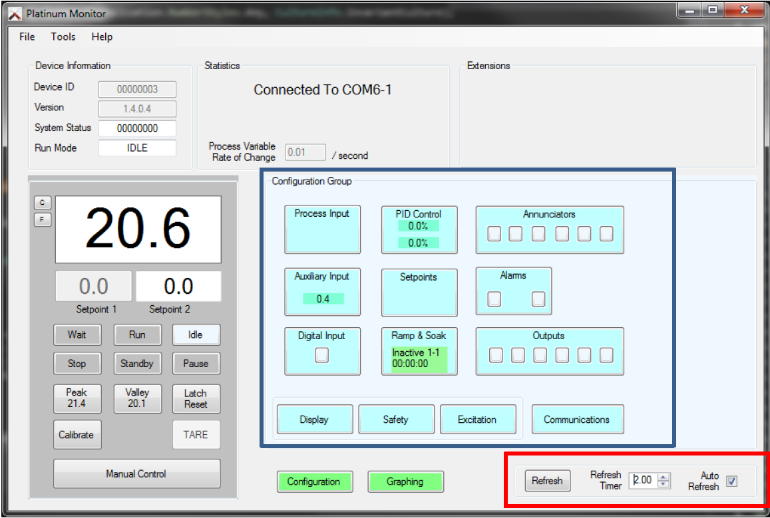
Task: Click the green Graphing button
Action: click(405, 481)
